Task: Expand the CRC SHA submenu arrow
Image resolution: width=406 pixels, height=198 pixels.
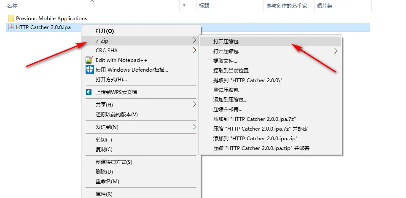Action: [x=194, y=50]
